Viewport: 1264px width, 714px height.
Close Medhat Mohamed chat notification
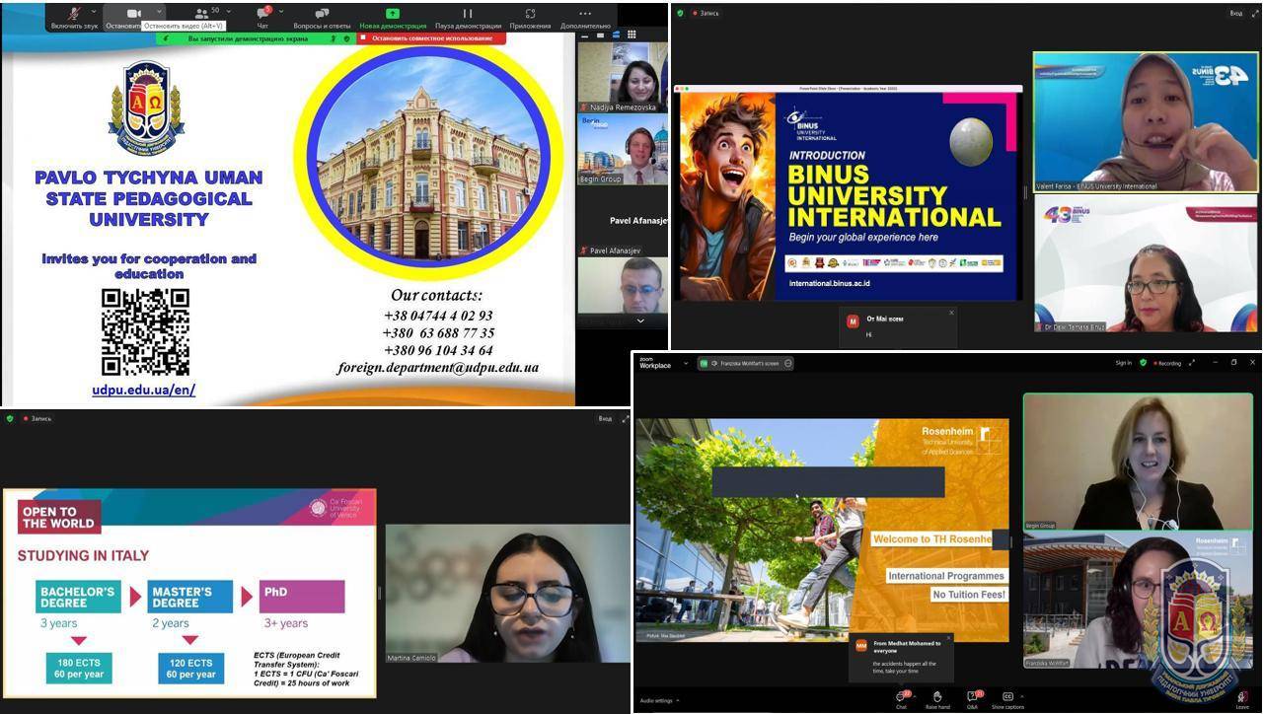948,637
